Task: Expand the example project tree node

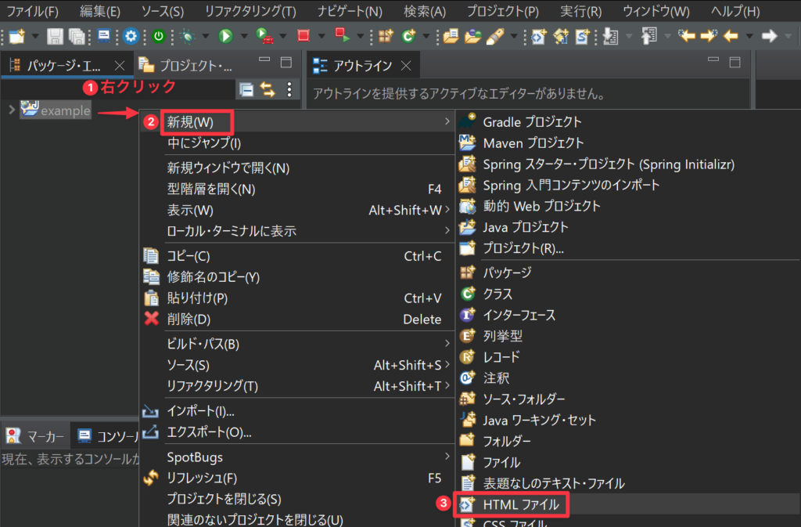Action: click(x=11, y=110)
